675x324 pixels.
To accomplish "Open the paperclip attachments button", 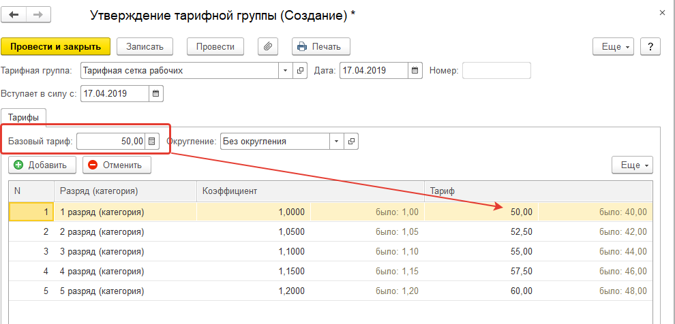I will (269, 46).
